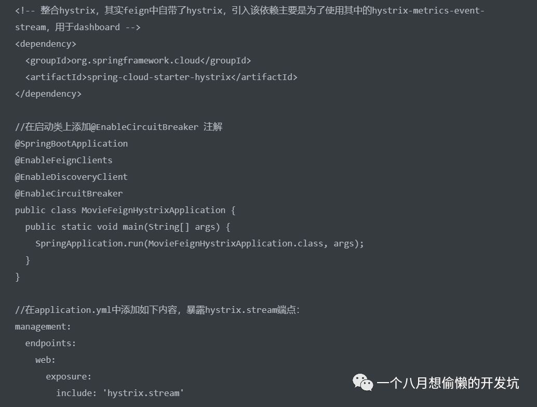Click the spring-cloud-starter-hystrix artifactId line
Screen dimensions: 537x407
coord(162,77)
